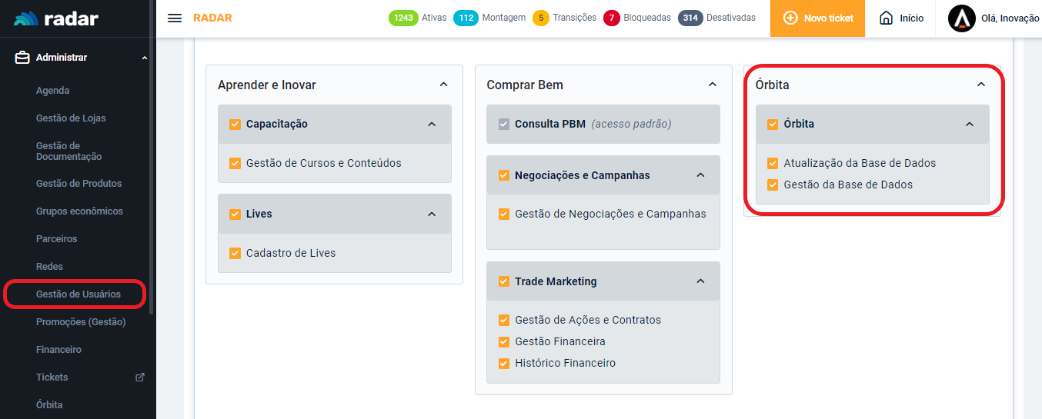Click the sidebar vertical scrollbar
The image size is (1042, 419).
pos(152,192)
